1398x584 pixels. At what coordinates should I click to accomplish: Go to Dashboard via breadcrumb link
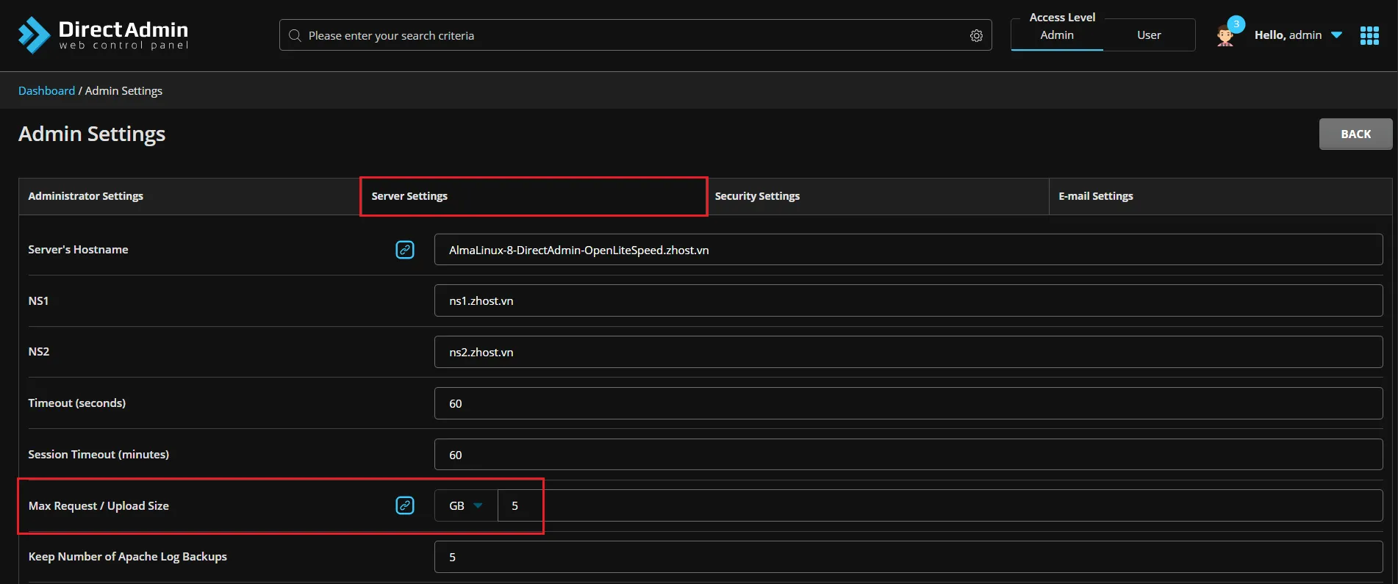46,90
